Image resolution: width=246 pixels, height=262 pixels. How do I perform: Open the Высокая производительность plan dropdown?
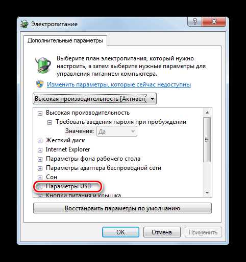click(x=94, y=99)
